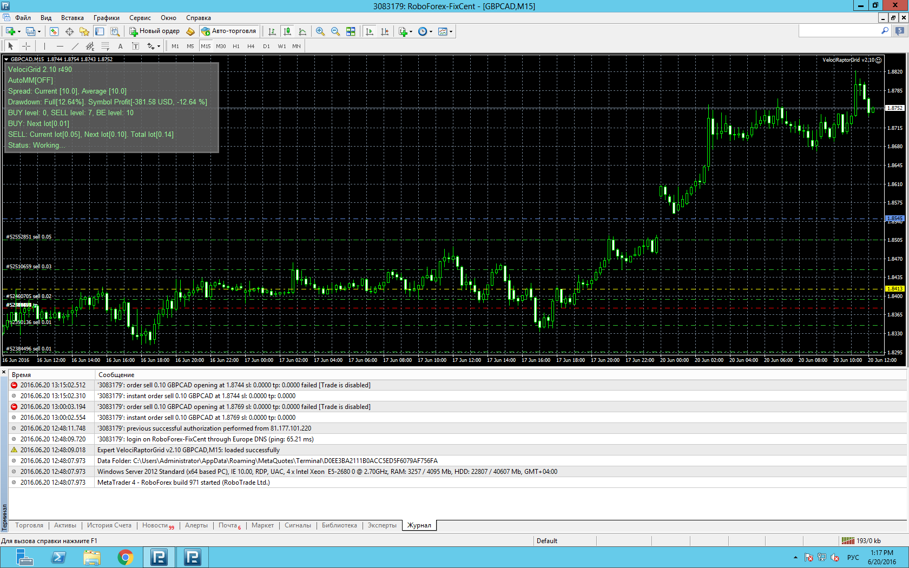Switch timeframe to M30
The width and height of the screenshot is (909, 568).
point(221,46)
